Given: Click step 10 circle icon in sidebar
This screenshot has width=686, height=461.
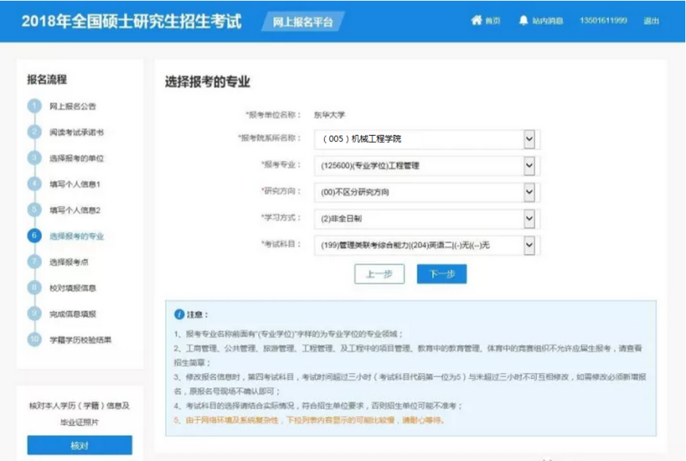Looking at the screenshot, I should [x=34, y=340].
